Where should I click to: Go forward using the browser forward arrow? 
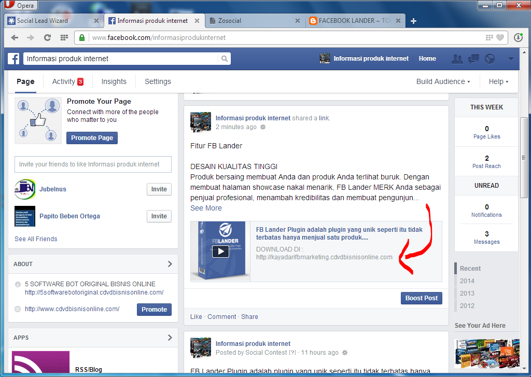click(x=31, y=38)
